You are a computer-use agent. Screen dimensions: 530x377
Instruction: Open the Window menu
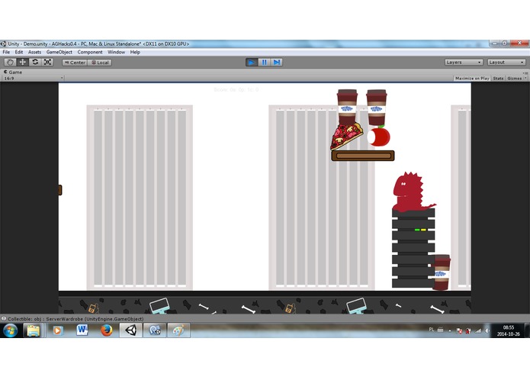tap(116, 52)
